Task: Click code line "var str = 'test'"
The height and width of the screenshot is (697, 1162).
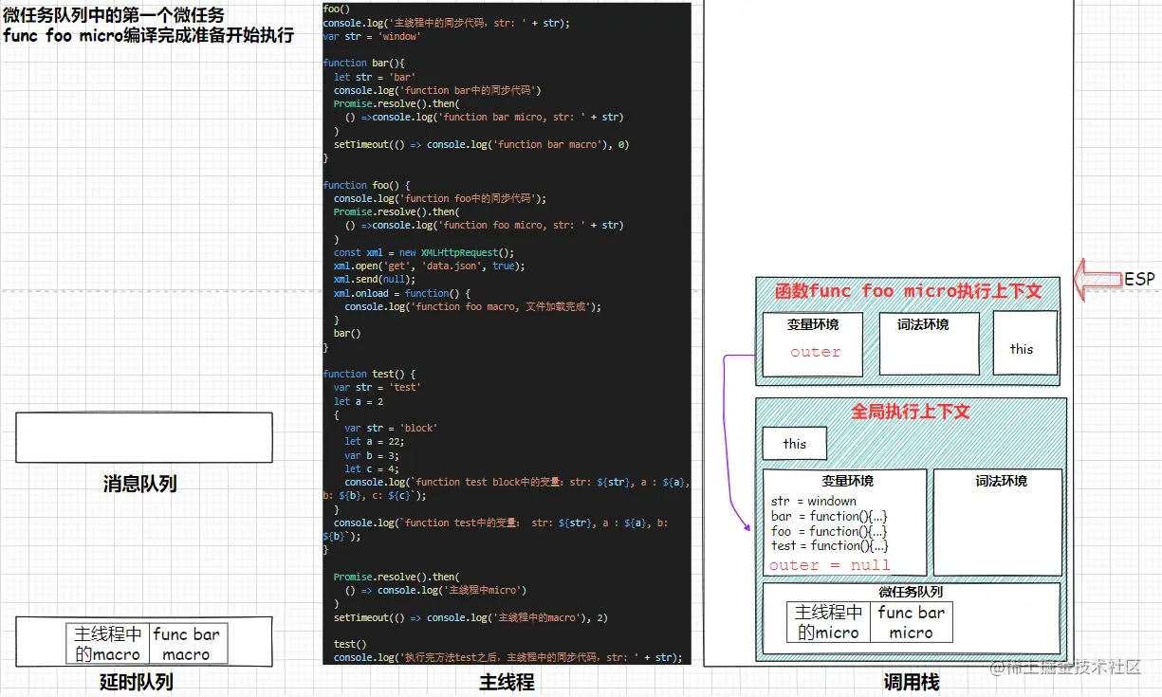Action: click(378, 387)
